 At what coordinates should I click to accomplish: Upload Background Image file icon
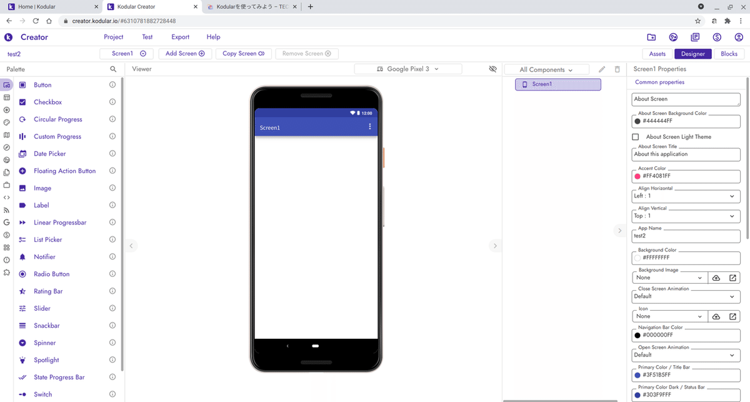click(716, 278)
